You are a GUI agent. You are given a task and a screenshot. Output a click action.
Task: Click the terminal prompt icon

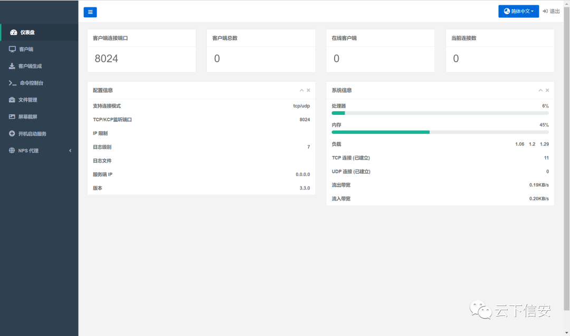pos(12,83)
